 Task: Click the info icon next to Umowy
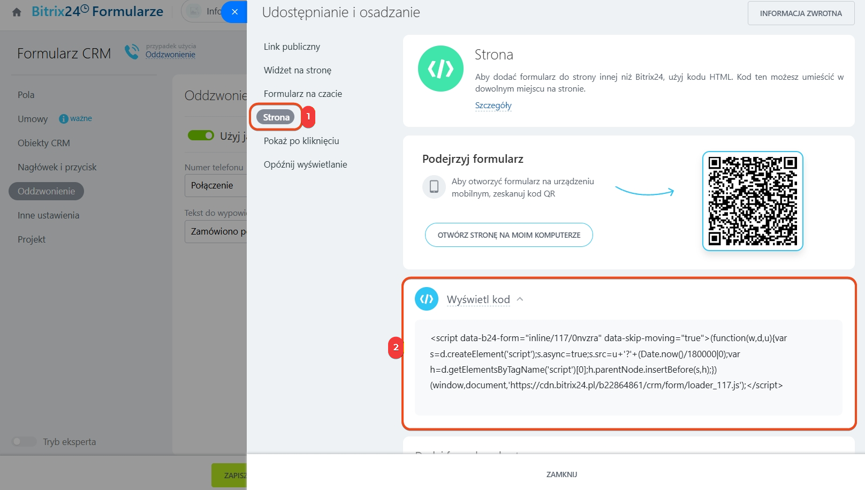[64, 119]
